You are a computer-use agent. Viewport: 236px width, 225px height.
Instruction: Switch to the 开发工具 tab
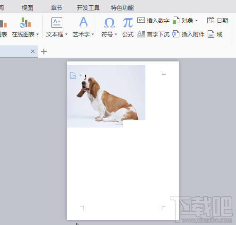coord(88,8)
